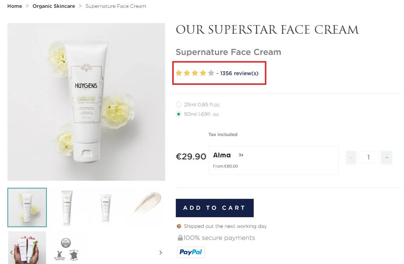Screen dimensions: 404x264
Task: Click Home in the breadcrumb
Action: click(x=14, y=6)
